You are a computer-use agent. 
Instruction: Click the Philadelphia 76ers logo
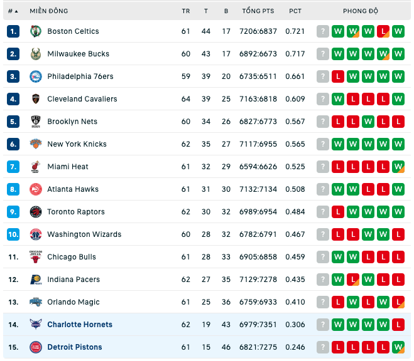[x=36, y=76]
